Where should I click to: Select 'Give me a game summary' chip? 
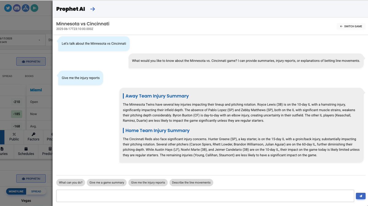pos(107,182)
